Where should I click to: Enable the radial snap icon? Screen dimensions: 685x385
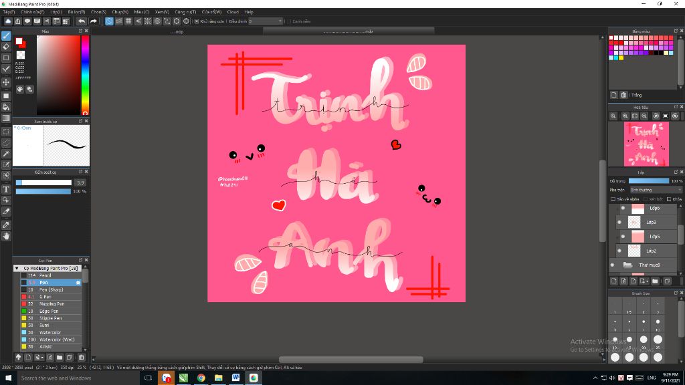click(148, 21)
